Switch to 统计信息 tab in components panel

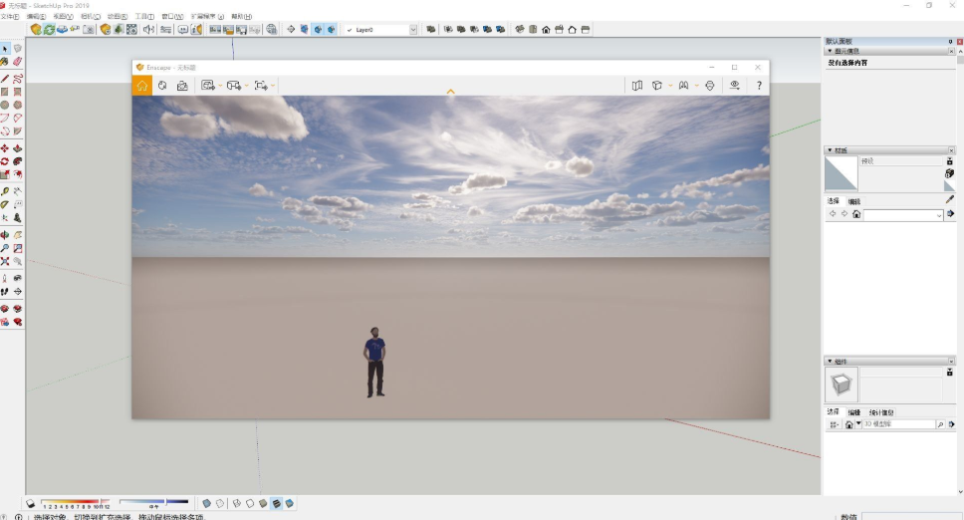pyautogui.click(x=881, y=412)
